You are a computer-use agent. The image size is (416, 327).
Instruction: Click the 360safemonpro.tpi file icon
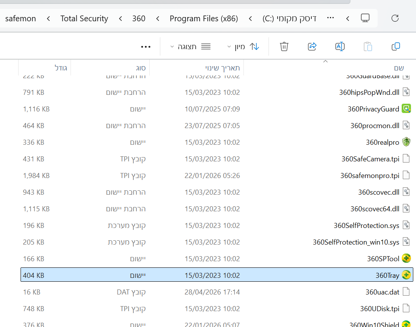[406, 175]
